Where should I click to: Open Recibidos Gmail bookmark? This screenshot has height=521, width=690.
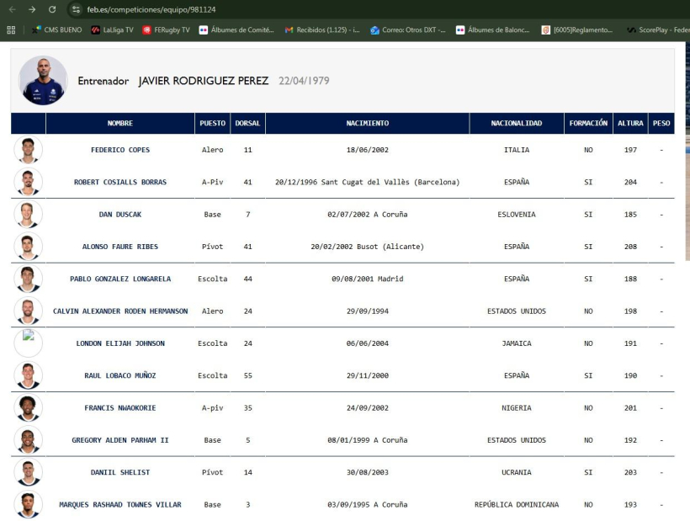322,30
